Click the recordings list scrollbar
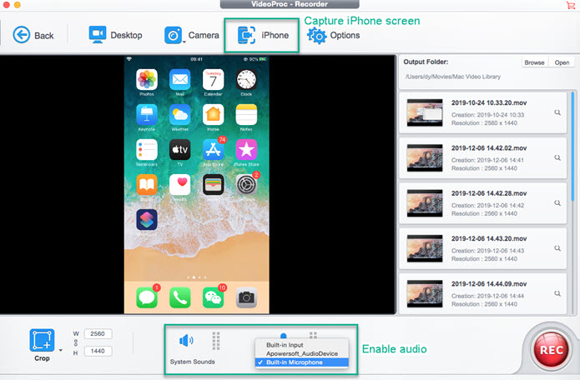The height and width of the screenshot is (380, 580). coord(573,146)
